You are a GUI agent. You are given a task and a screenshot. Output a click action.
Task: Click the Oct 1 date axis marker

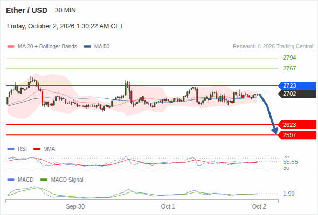[x=168, y=206]
